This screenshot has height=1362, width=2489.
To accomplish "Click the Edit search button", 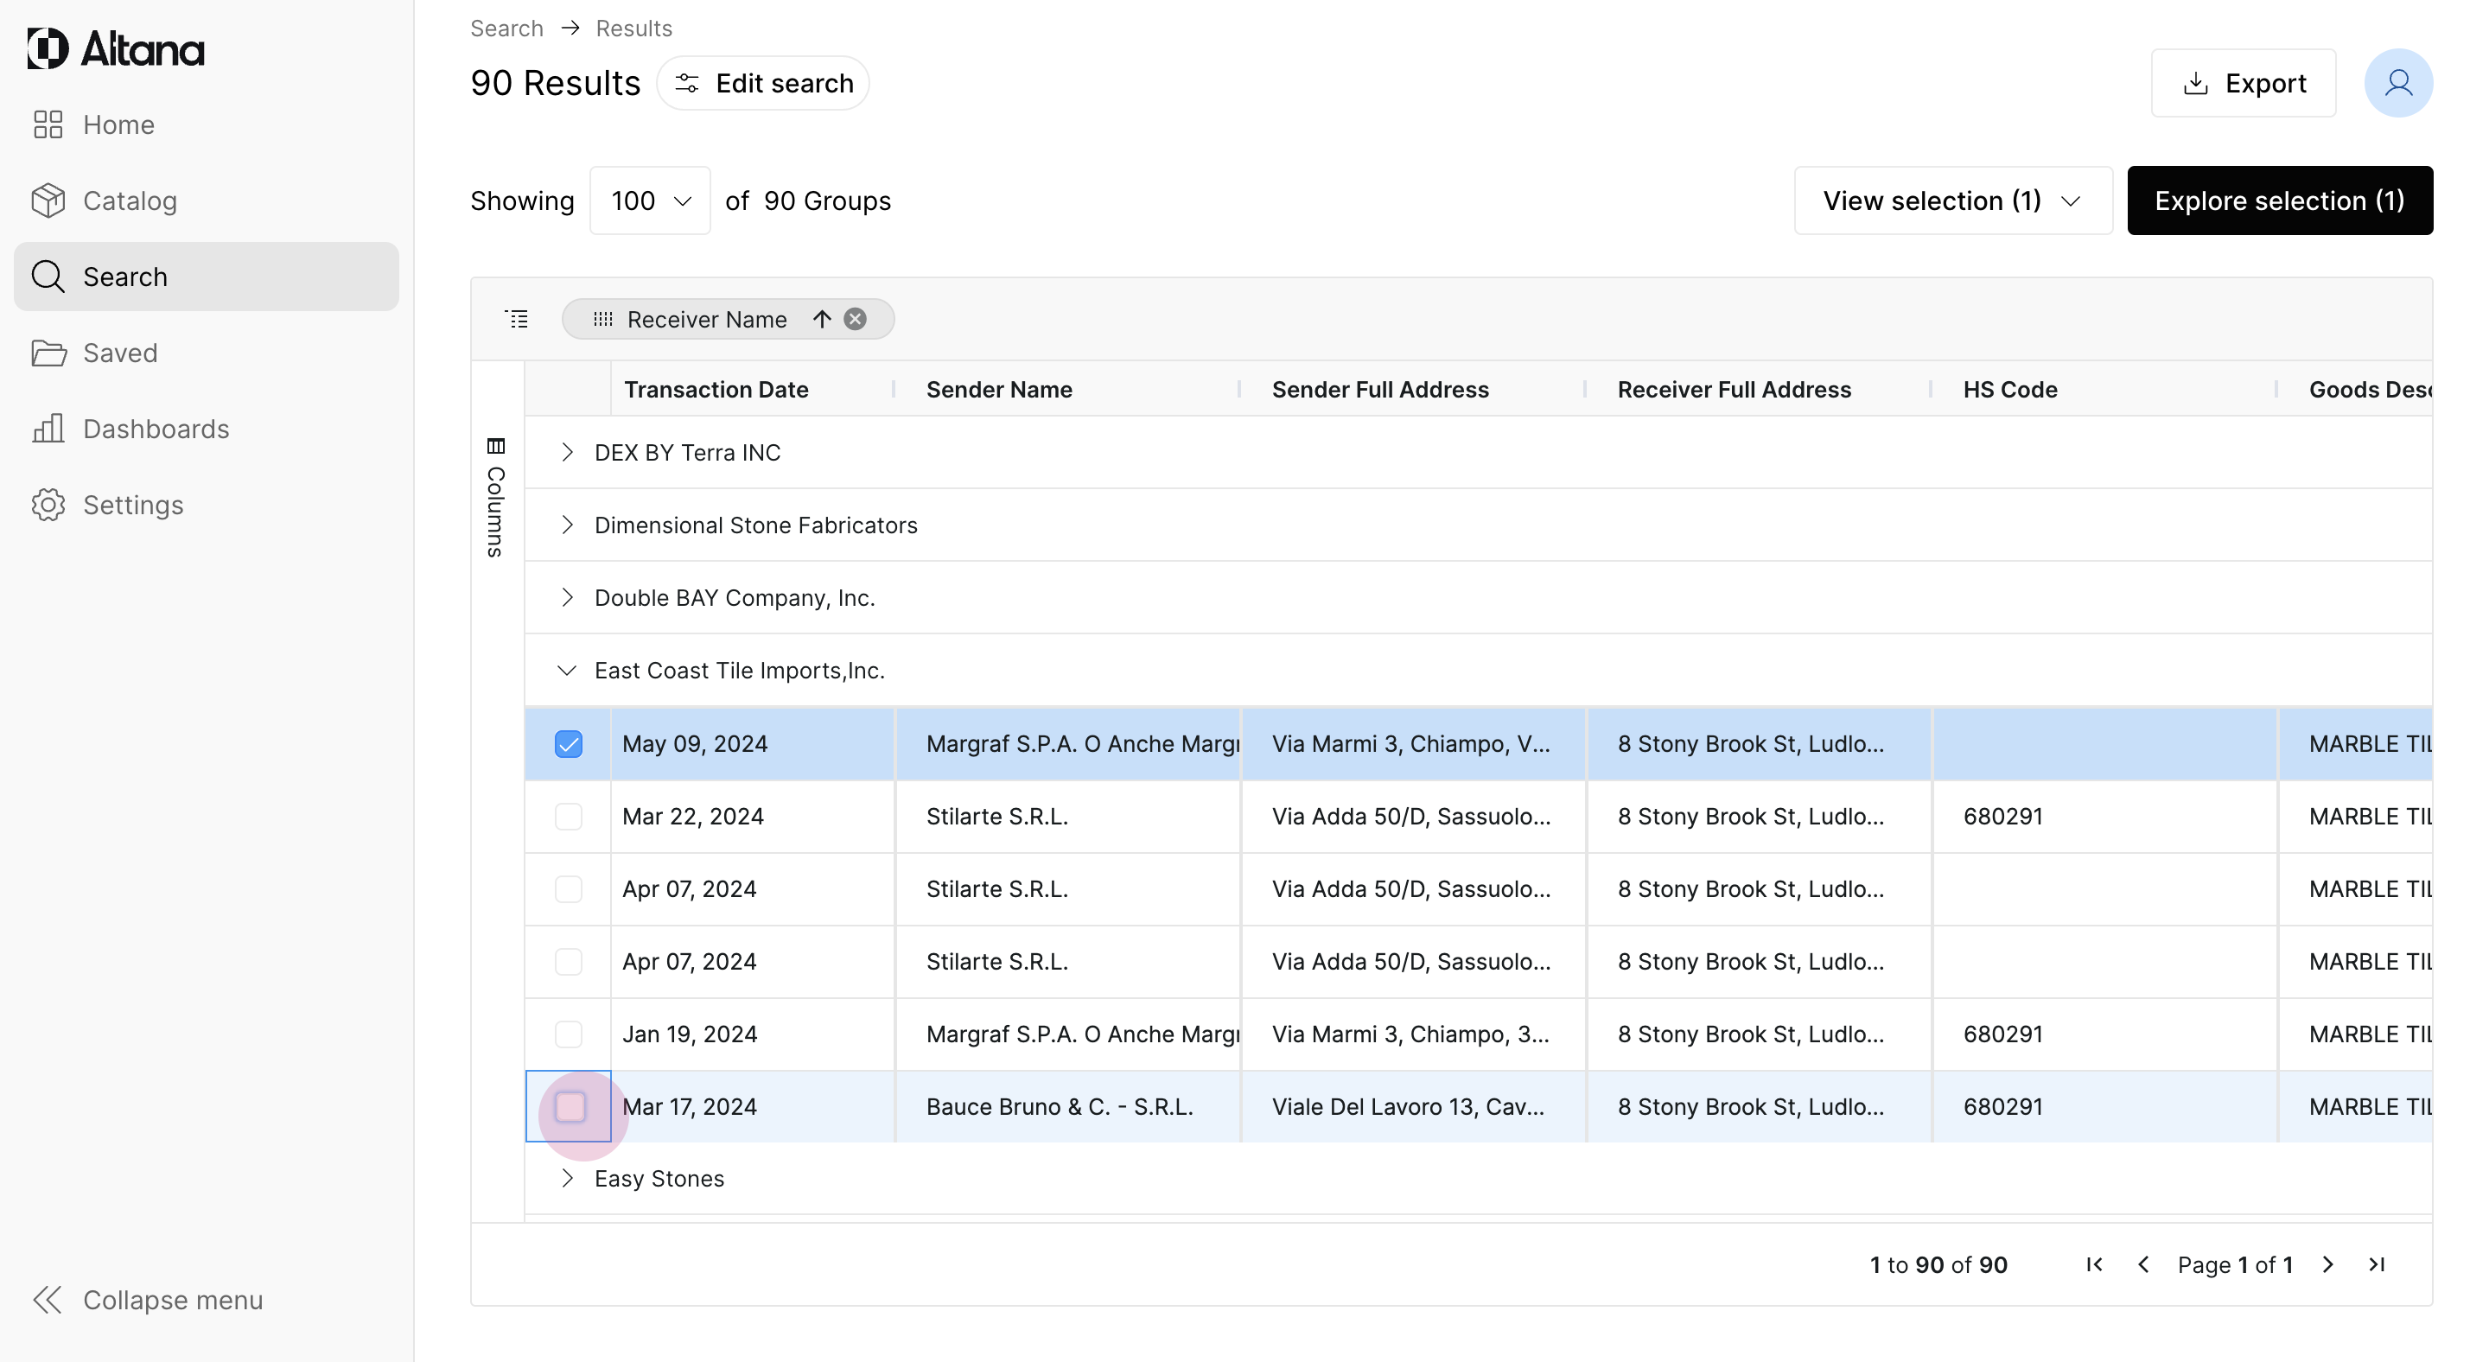I will 763,83.
